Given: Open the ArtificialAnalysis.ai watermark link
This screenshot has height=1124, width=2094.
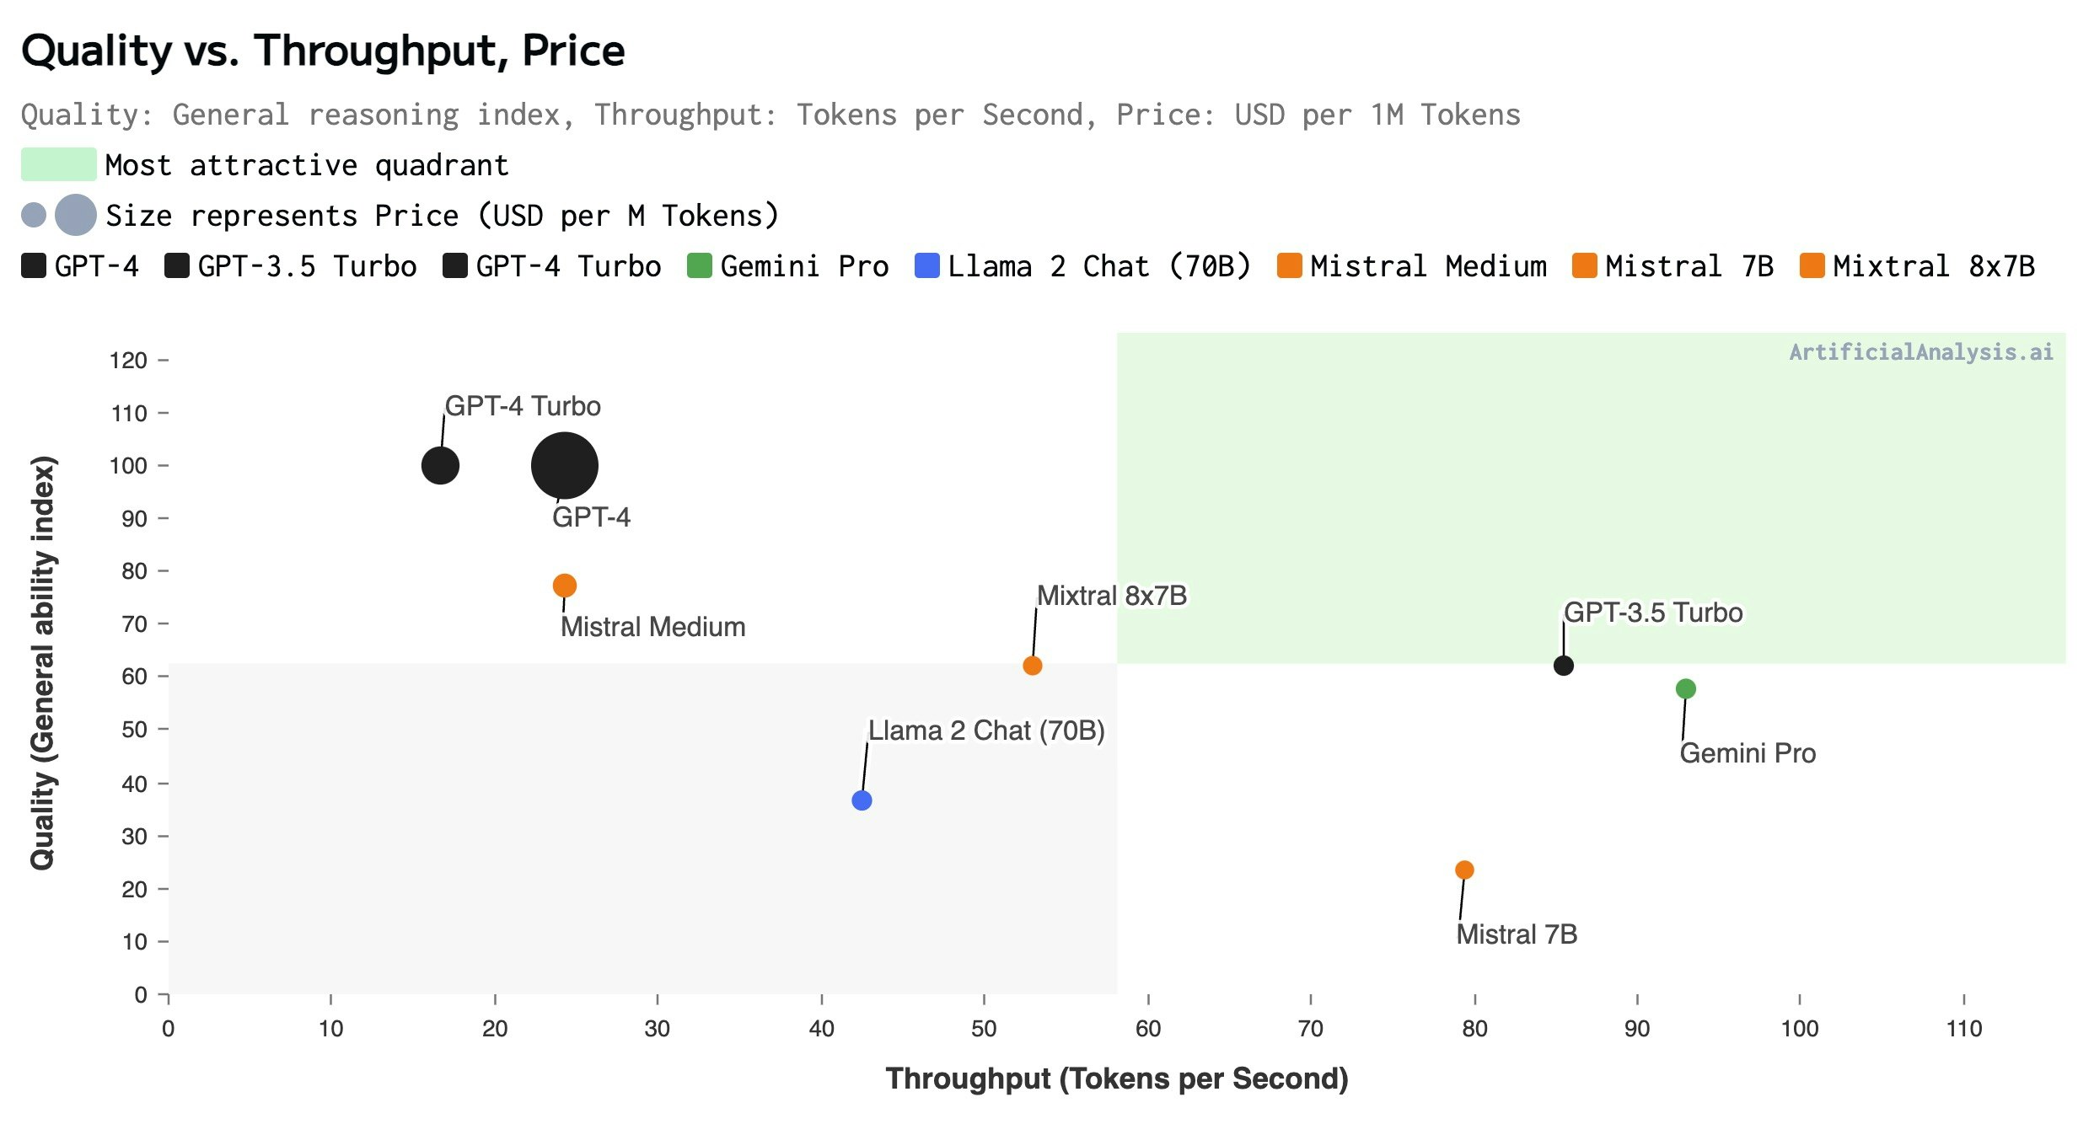Looking at the screenshot, I should (x=1922, y=352).
